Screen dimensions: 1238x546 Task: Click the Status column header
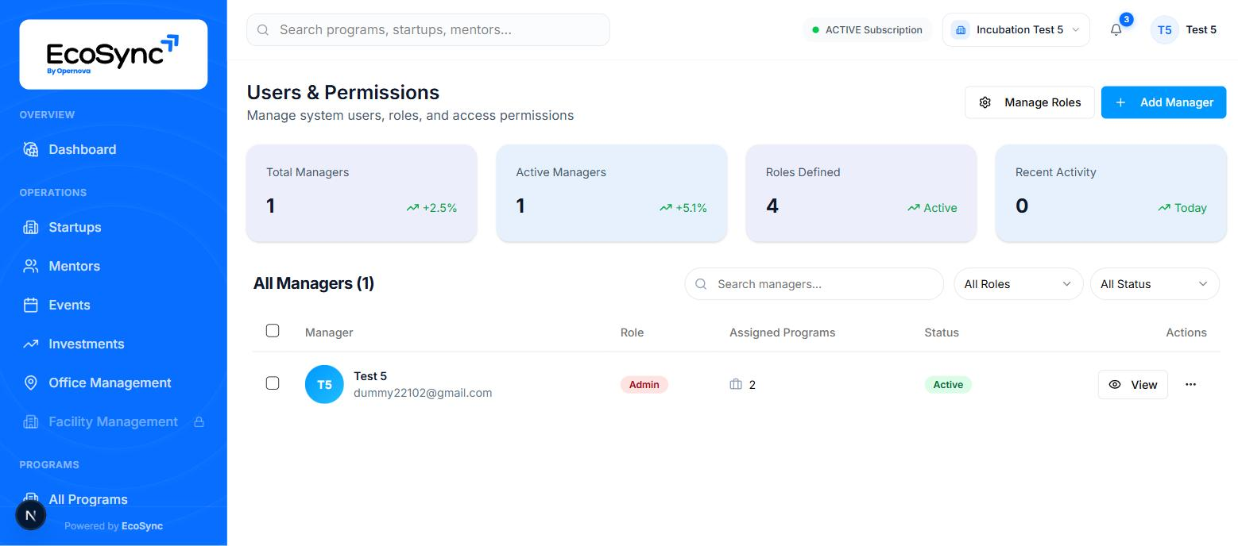pyautogui.click(x=942, y=333)
